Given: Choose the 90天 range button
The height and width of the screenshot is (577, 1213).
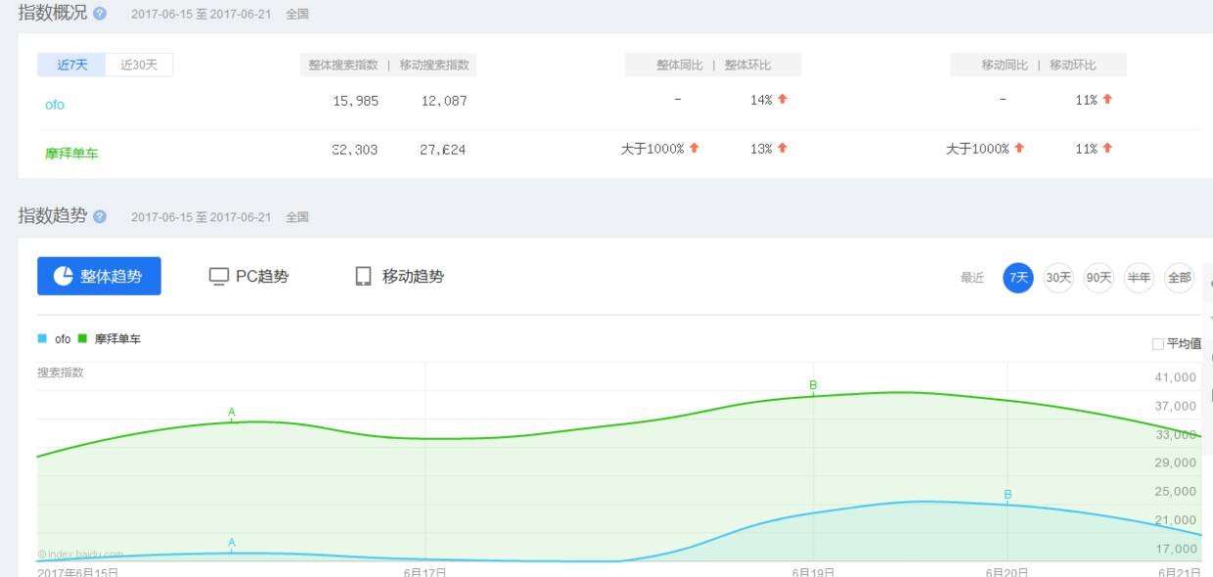Looking at the screenshot, I should [x=1099, y=278].
